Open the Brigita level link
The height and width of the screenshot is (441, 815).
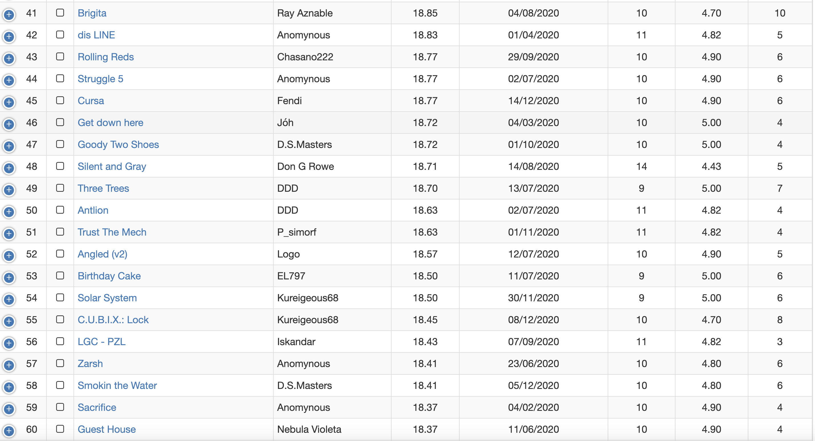(92, 13)
